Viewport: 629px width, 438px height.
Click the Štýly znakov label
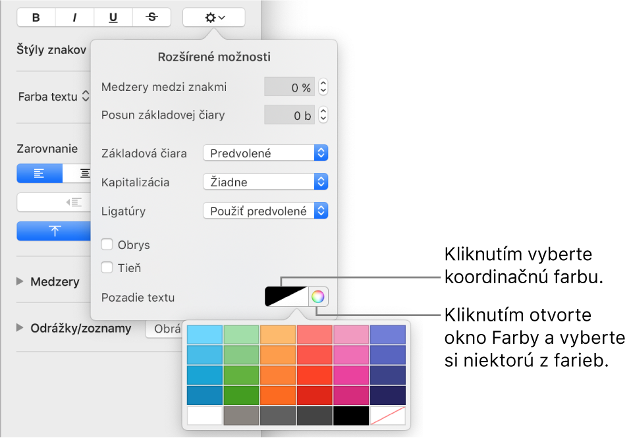click(51, 50)
